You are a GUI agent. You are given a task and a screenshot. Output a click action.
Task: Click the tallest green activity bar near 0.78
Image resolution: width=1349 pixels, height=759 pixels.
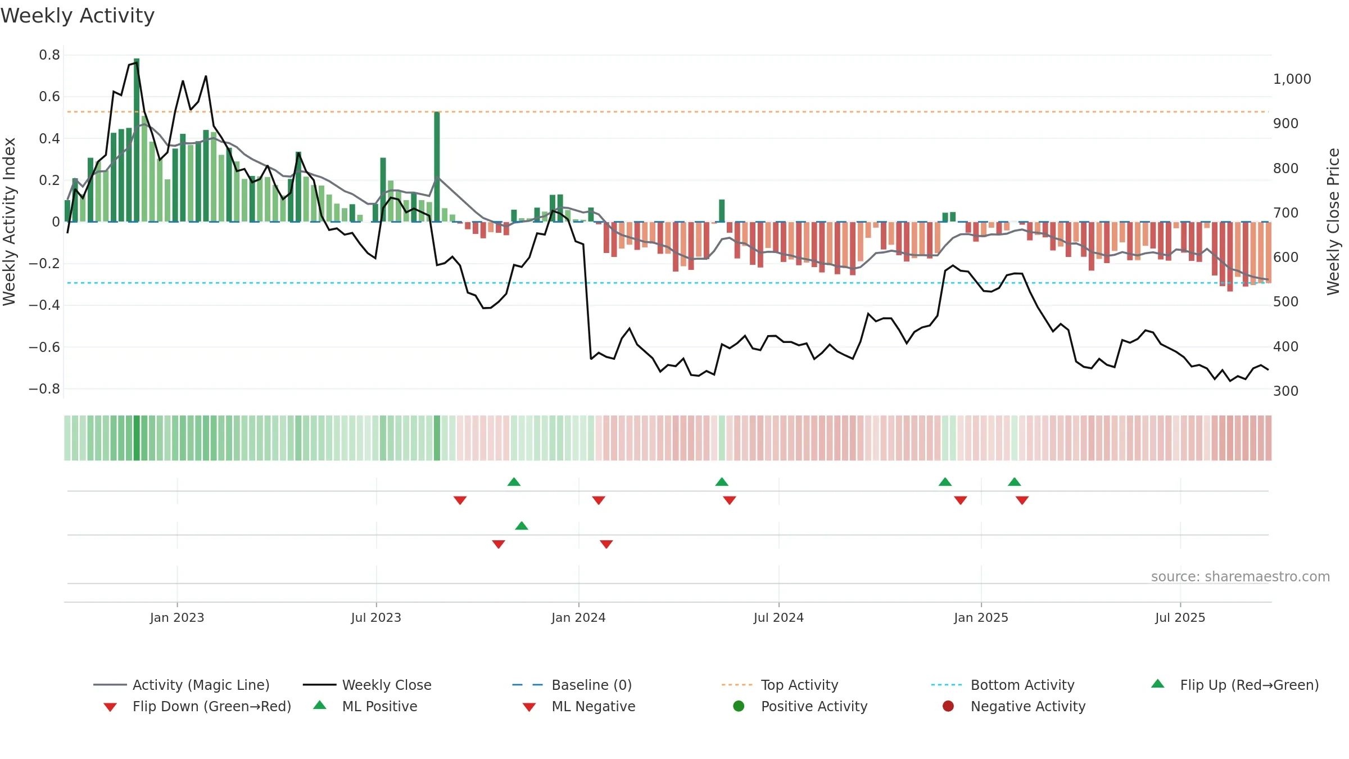click(137, 140)
